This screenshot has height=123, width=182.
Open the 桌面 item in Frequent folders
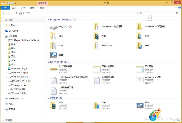coord(57,55)
